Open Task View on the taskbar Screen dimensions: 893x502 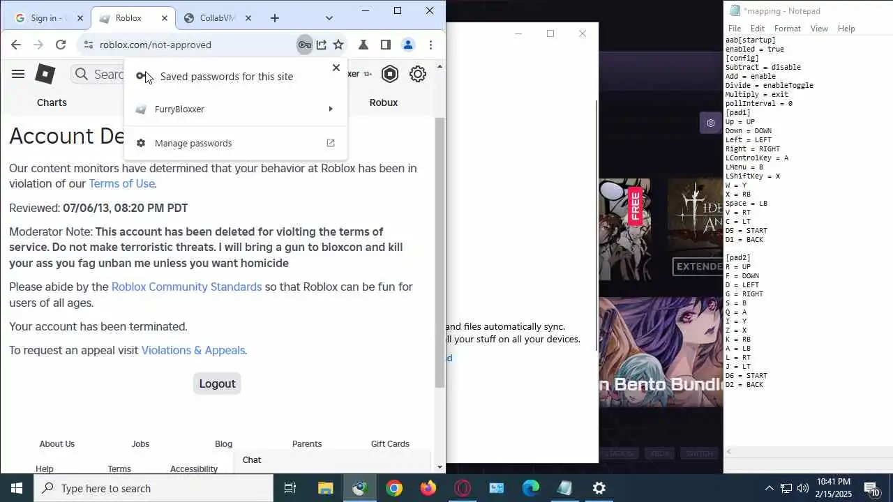point(290,488)
